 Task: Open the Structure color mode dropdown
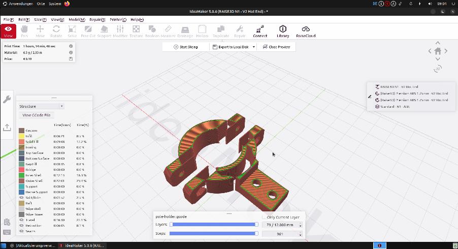(x=41, y=106)
